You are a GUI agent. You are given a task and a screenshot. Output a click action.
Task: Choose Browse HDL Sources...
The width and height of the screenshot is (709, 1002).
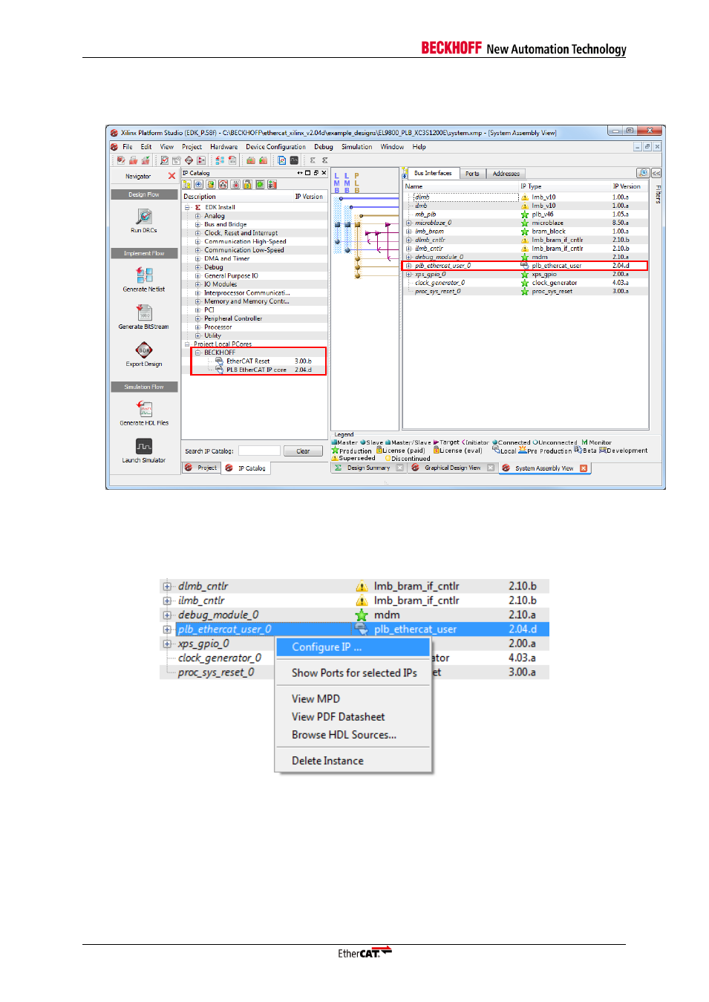point(353,735)
